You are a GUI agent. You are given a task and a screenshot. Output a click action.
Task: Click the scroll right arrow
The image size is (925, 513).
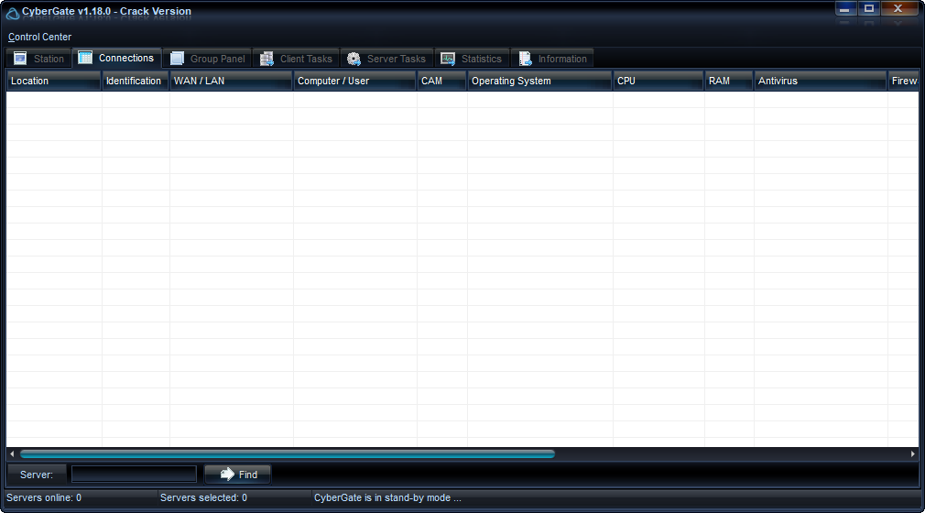(x=912, y=453)
